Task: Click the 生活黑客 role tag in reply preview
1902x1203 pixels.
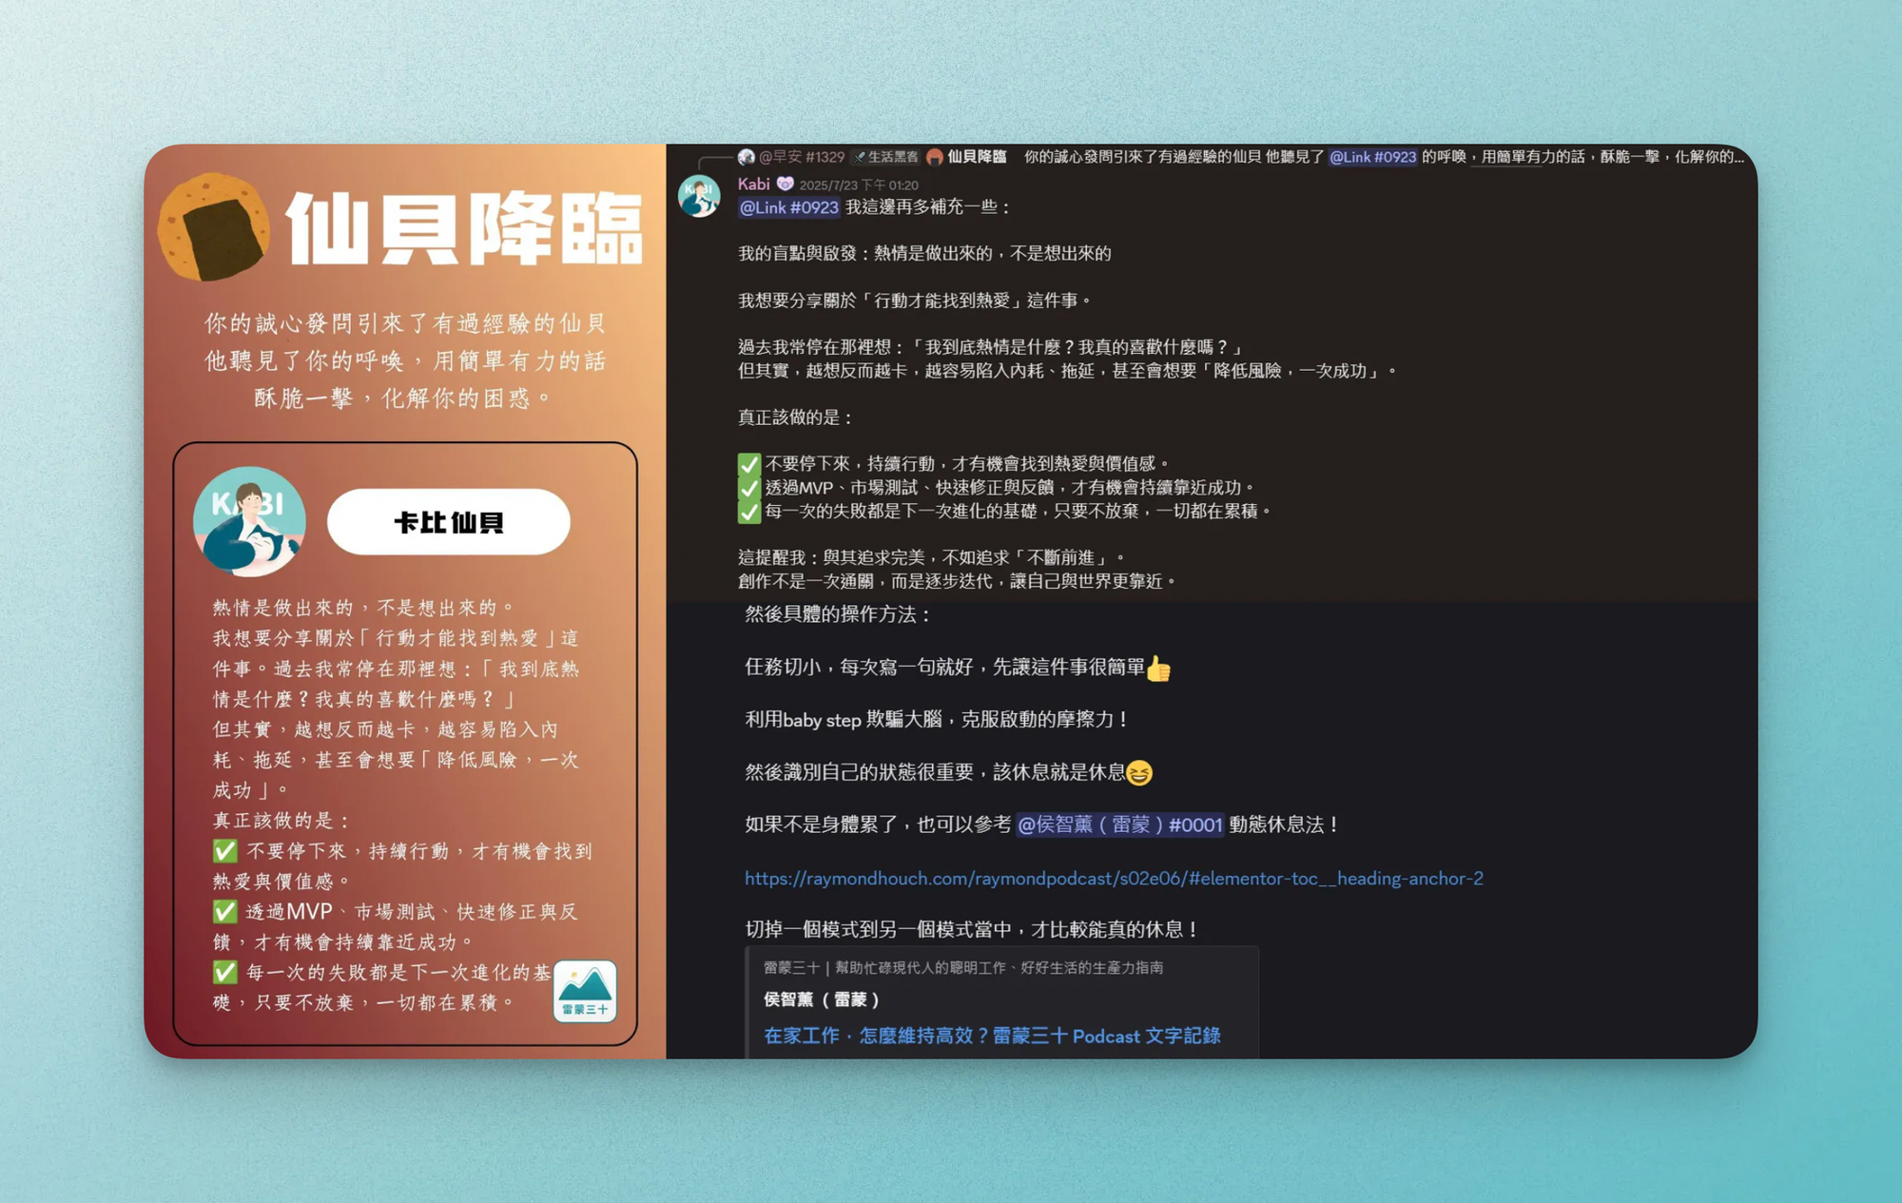Action: pos(886,157)
